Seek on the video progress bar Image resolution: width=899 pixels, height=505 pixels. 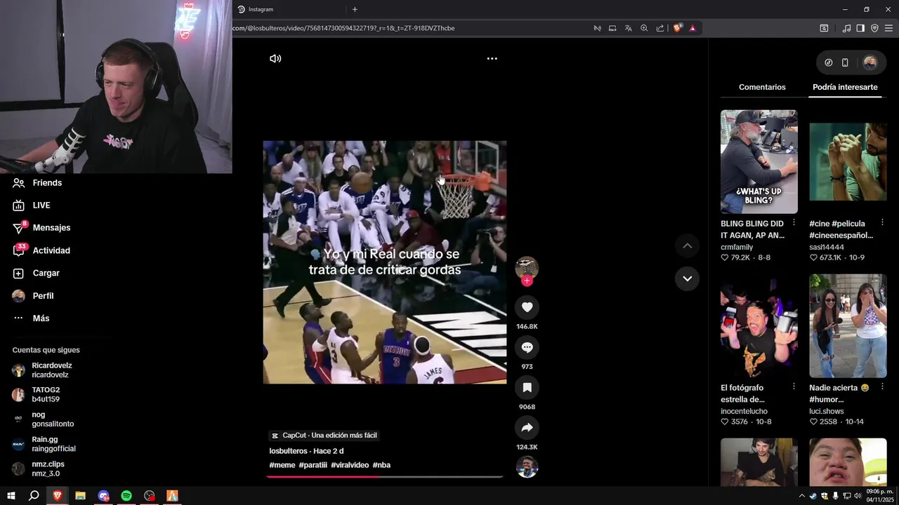pyautogui.click(x=384, y=477)
